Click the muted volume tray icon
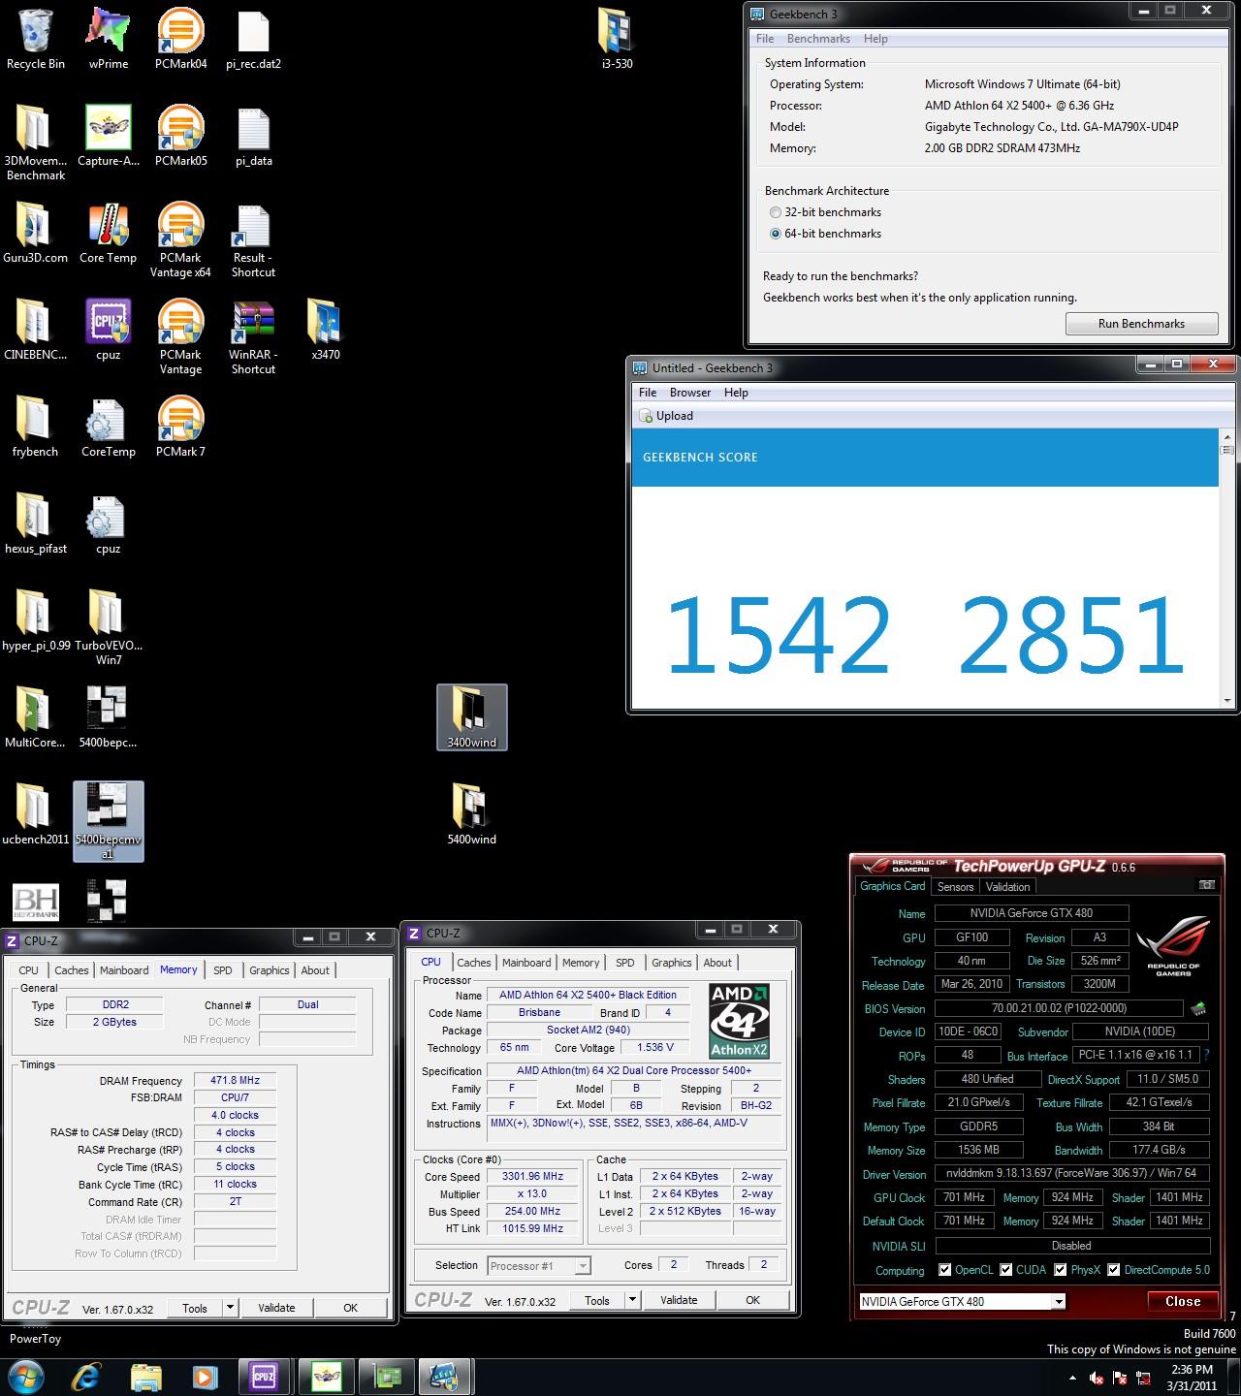This screenshot has width=1241, height=1396. click(x=1097, y=1378)
